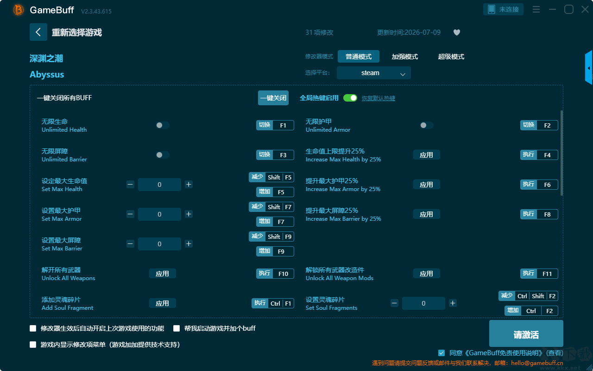Switch to 超级模式 tab

click(451, 57)
